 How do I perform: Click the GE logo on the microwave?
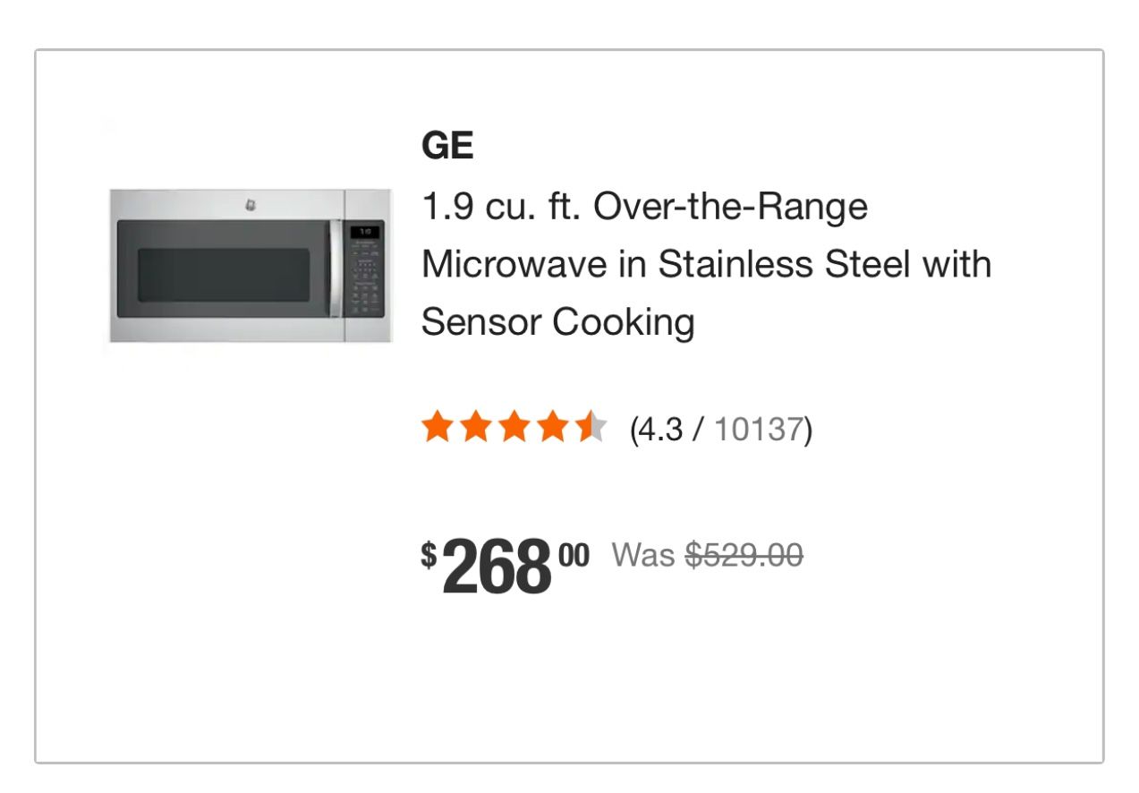click(x=250, y=206)
